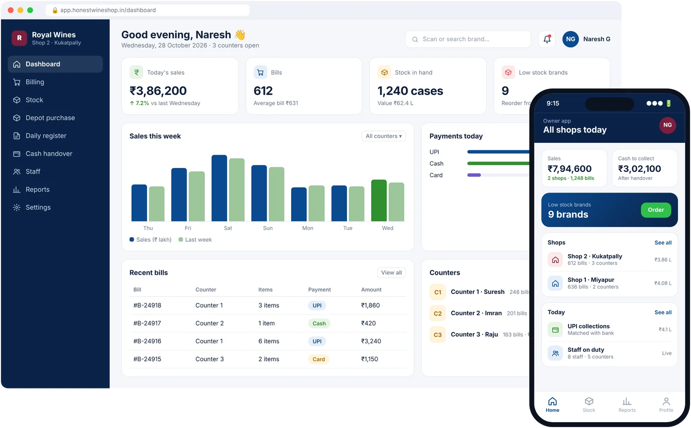Viewport: 691px width, 428px height.
Task: Open Reports in the sidebar
Action: coord(55,190)
